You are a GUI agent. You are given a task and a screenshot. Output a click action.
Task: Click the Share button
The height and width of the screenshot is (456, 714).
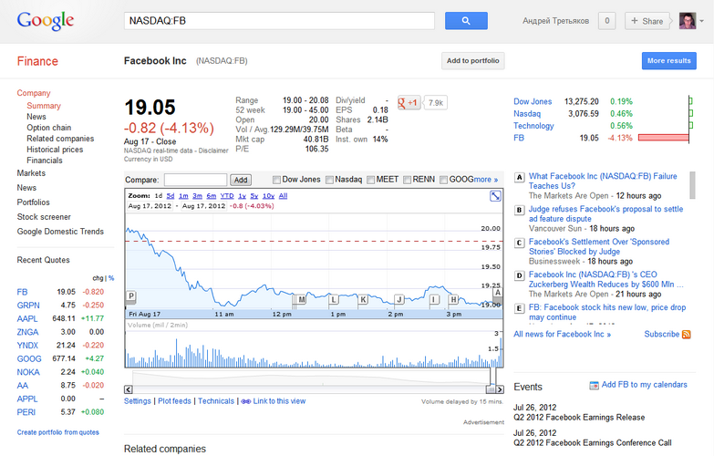[x=647, y=21]
